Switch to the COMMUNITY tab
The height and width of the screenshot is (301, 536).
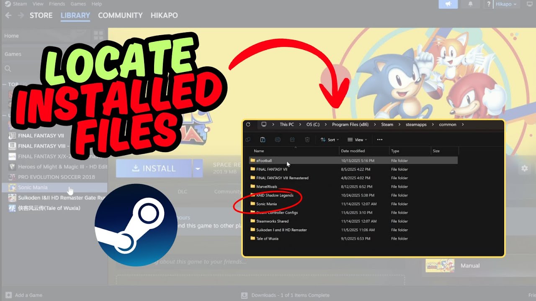click(x=120, y=15)
